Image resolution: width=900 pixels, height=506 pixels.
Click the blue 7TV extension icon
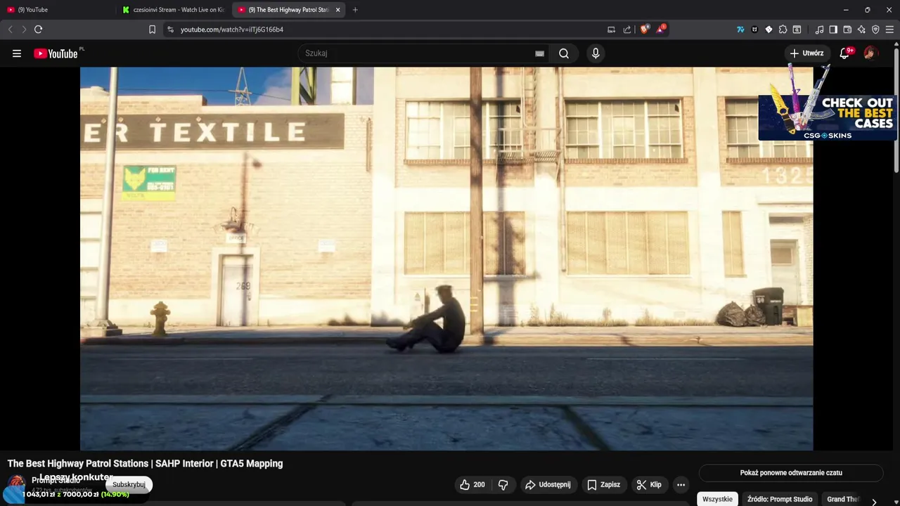[740, 30]
